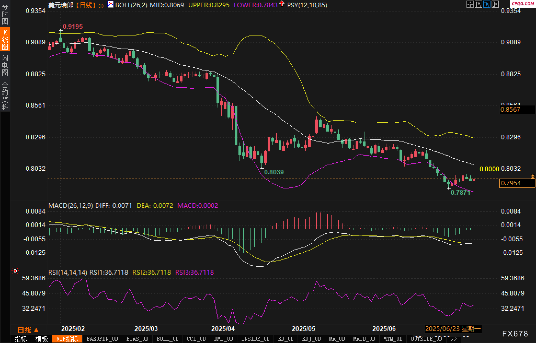Apply the MACD_UD indicator

364,339
